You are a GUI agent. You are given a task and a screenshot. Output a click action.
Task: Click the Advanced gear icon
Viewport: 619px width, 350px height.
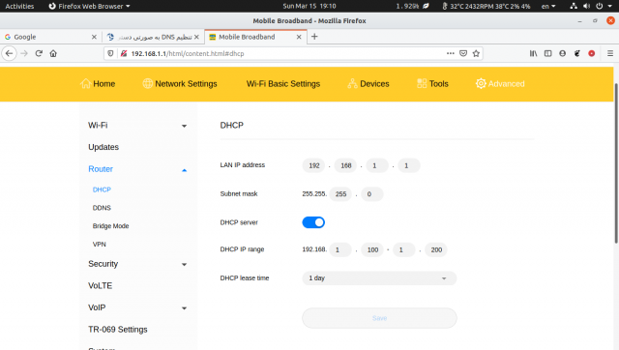(481, 83)
